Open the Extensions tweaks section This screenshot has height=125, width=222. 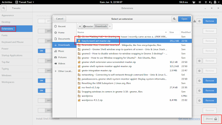pyautogui.click(x=16, y=28)
